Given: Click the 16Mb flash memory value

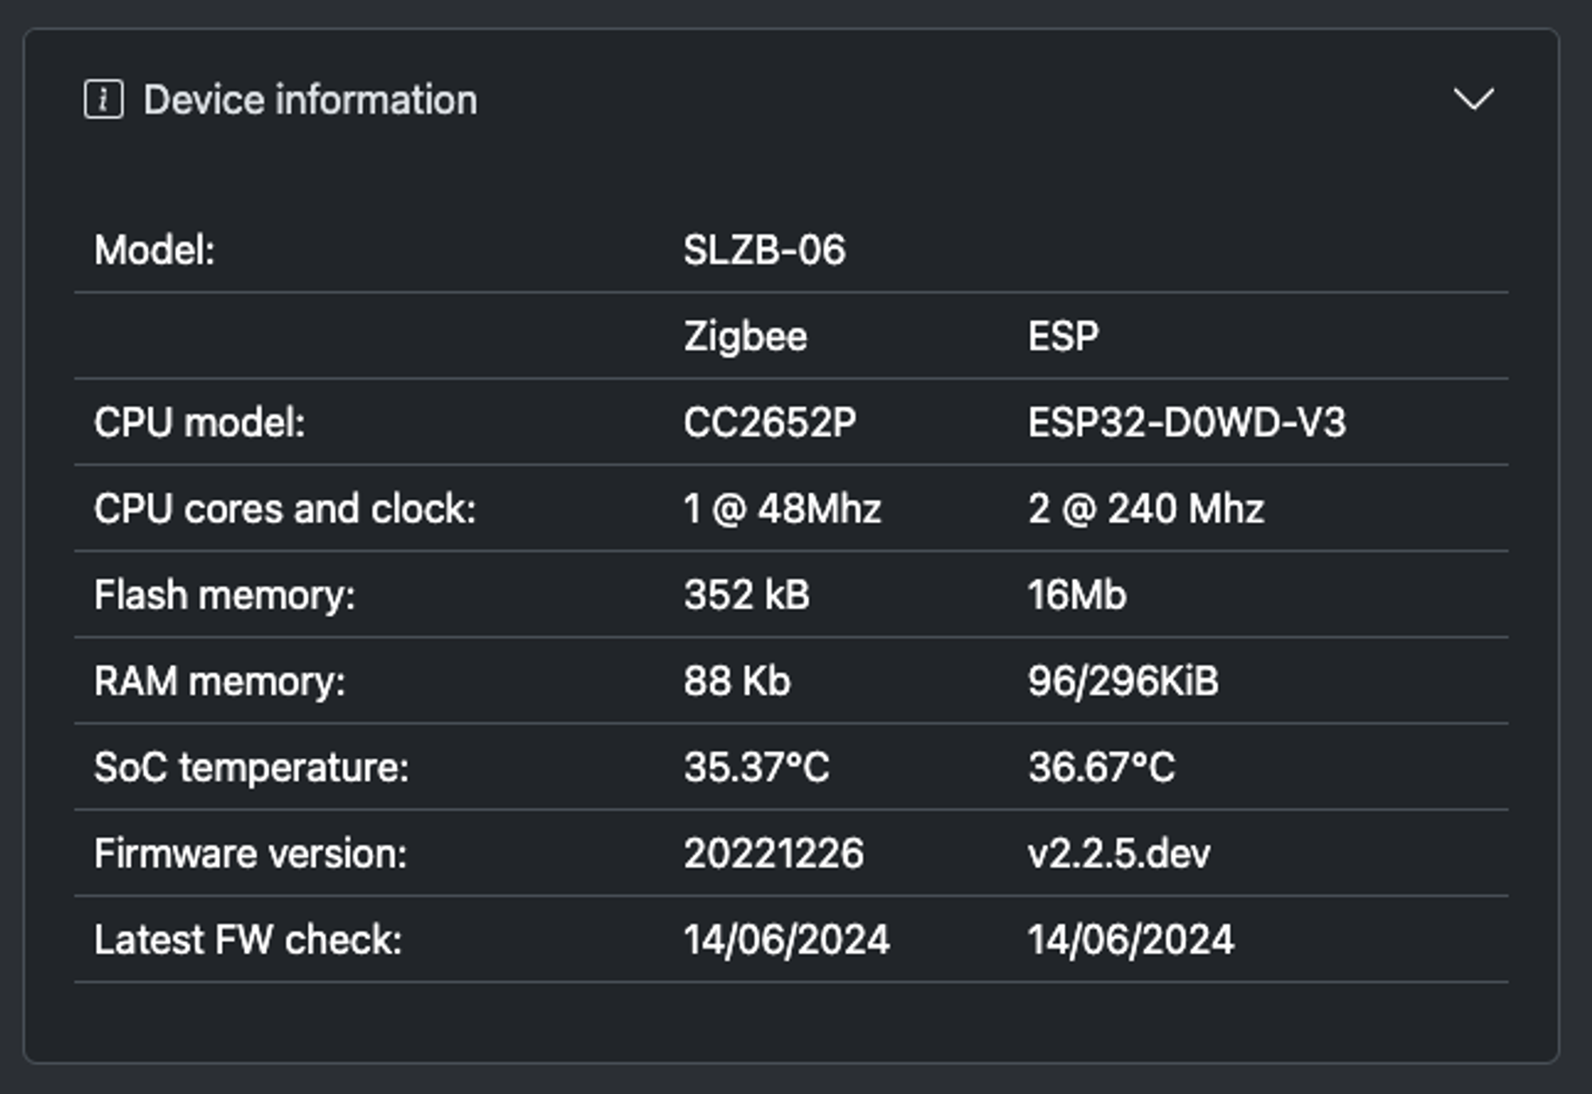Looking at the screenshot, I should coord(1077,595).
